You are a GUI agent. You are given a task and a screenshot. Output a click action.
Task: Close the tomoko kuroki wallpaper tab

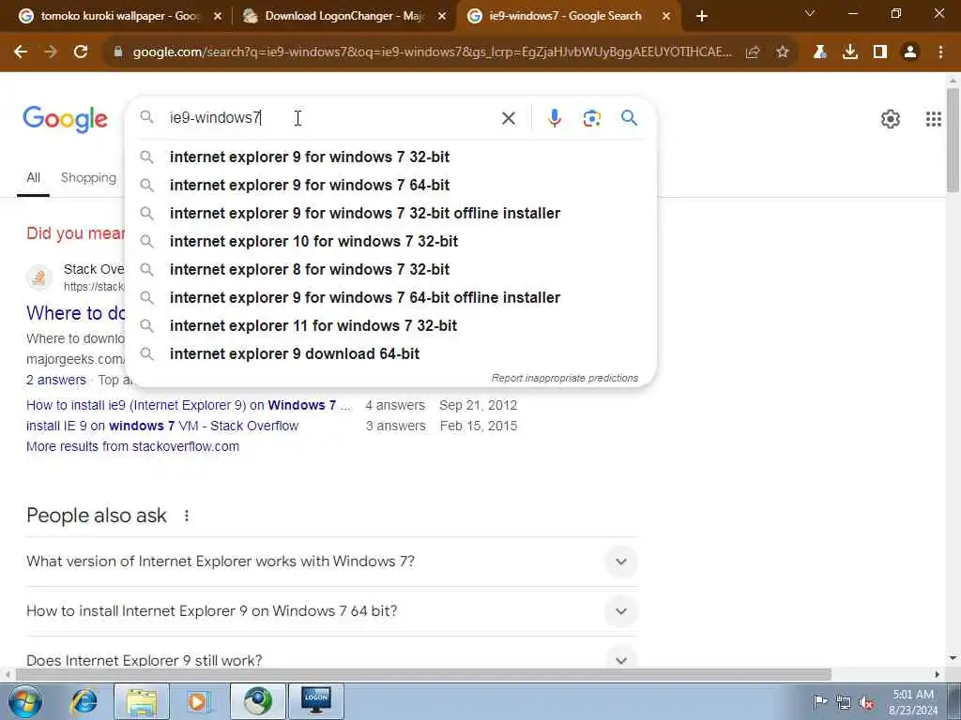click(217, 17)
